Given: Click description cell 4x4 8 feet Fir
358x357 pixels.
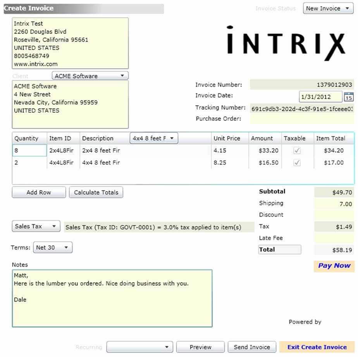Looking at the screenshot, I should click(146, 163).
